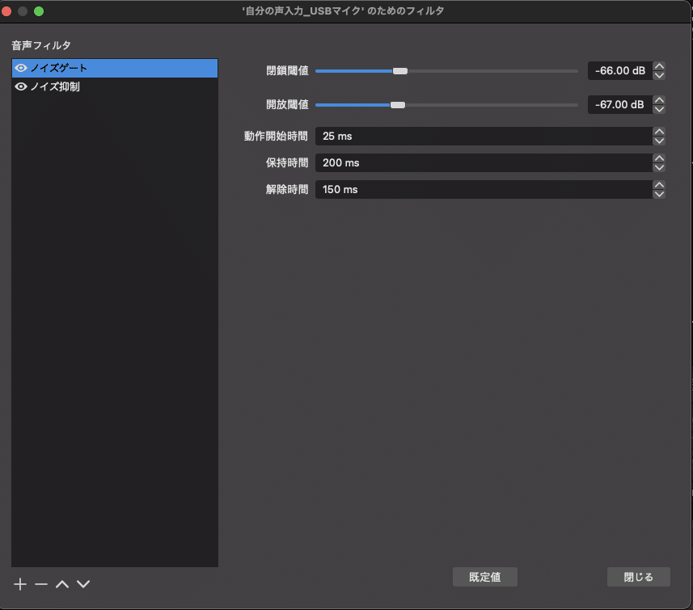Click the 開放閾値 slider handle
Image resolution: width=693 pixels, height=610 pixels.
pyautogui.click(x=396, y=104)
